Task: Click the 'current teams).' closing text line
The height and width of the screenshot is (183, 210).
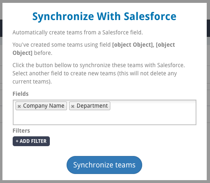Action: pyautogui.click(x=32, y=81)
